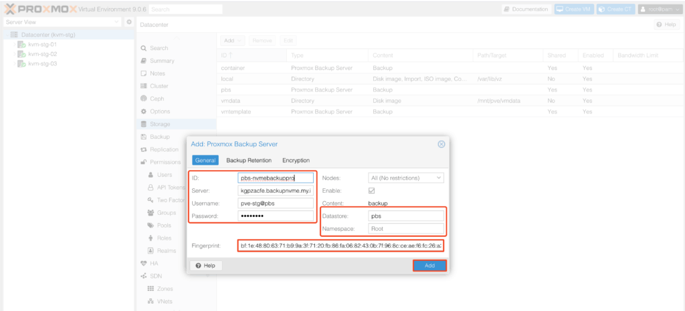Click the Help button in dialog
The width and height of the screenshot is (685, 311).
point(205,266)
